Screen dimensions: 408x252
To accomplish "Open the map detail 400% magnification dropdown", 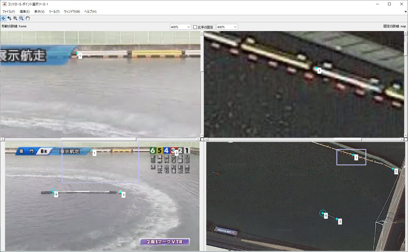I will click(x=227, y=27).
